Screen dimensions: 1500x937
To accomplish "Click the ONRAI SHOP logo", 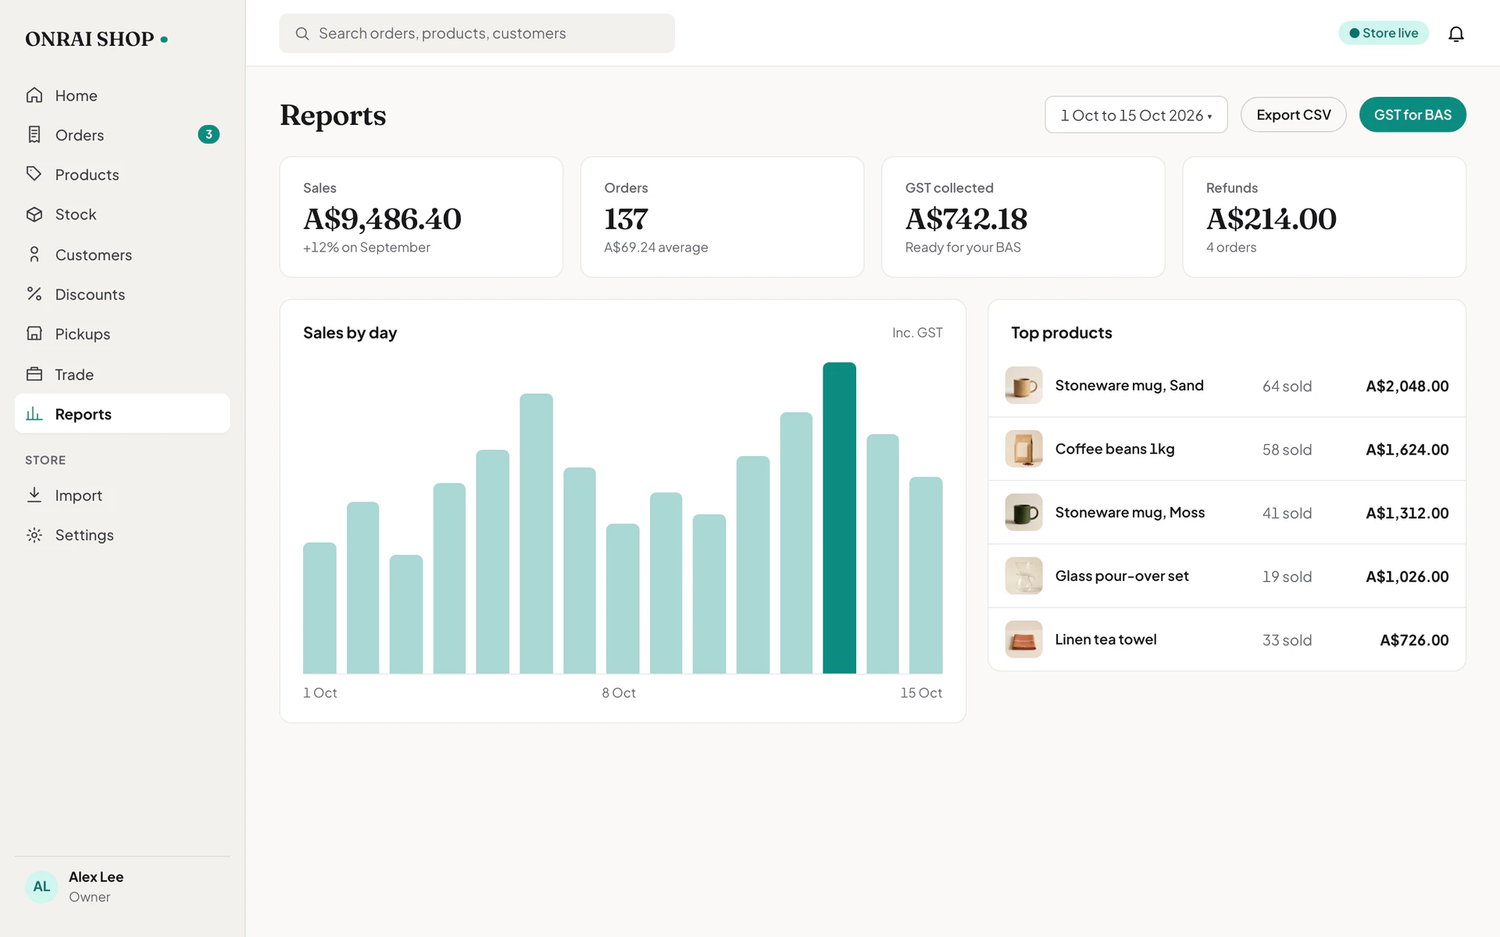I will click(x=96, y=38).
